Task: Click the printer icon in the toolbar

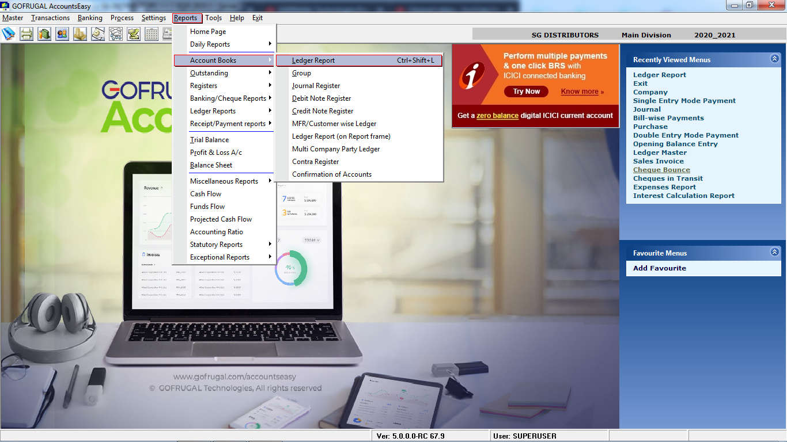Action: (x=27, y=34)
